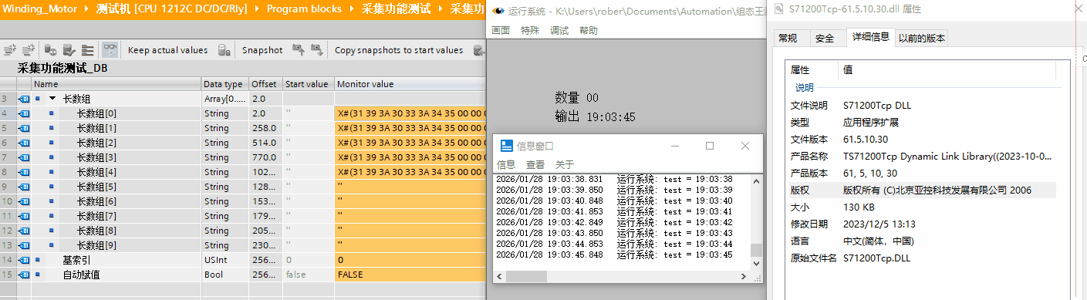Click the Snapshot toolbar button
The width and height of the screenshot is (1087, 300).
(x=262, y=50)
